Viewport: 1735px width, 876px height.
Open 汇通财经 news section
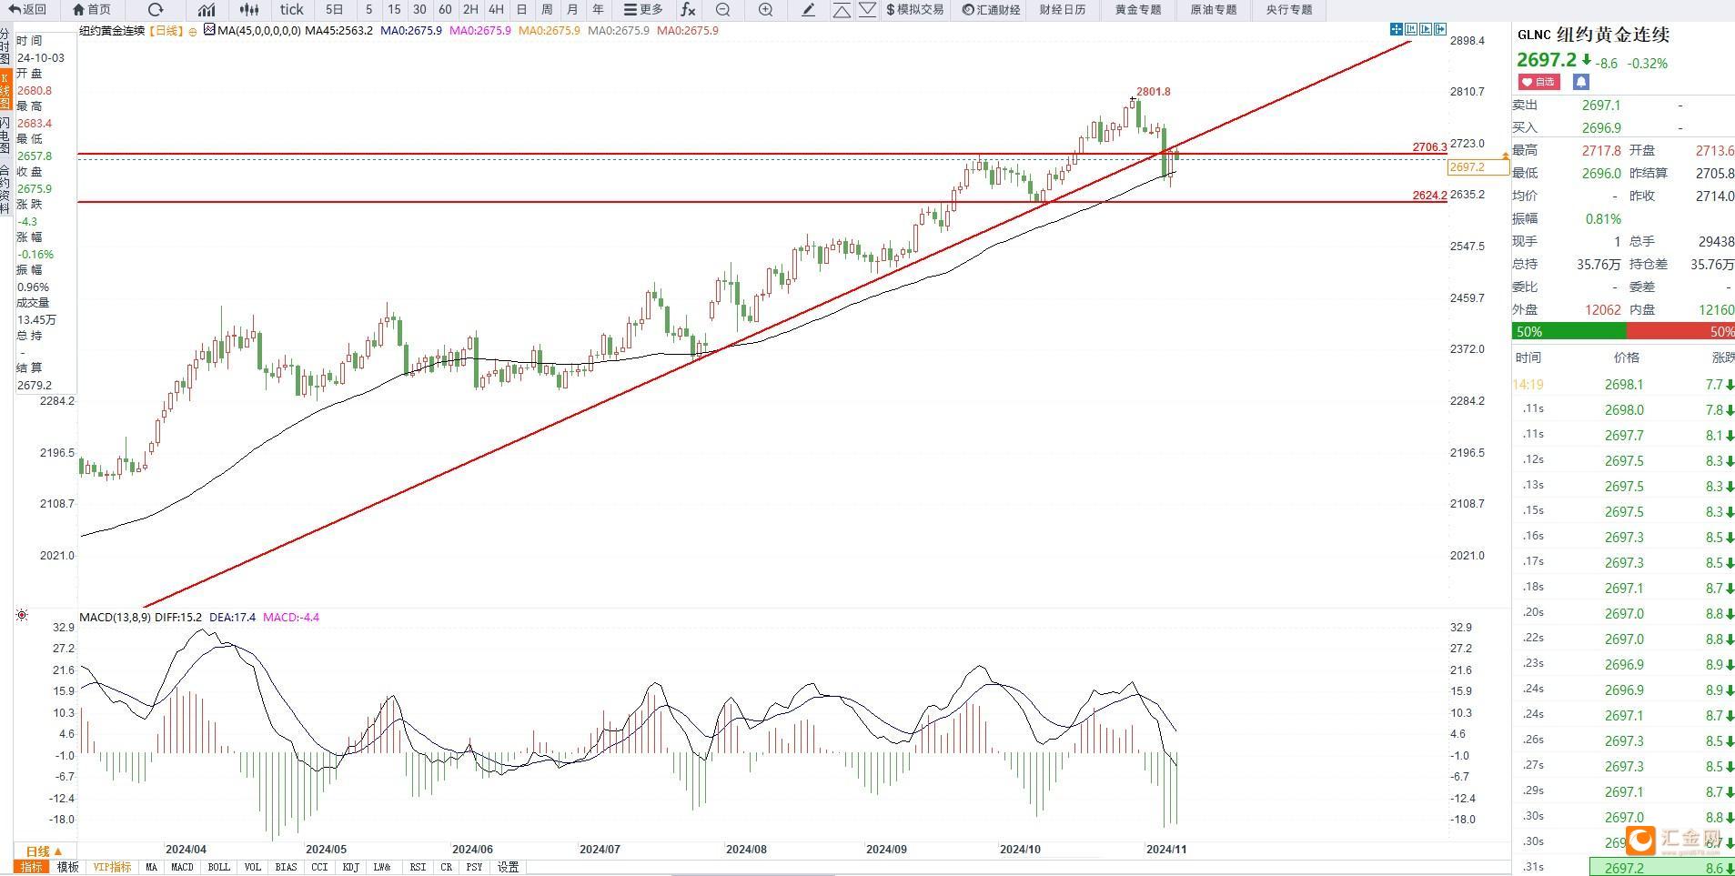point(992,9)
